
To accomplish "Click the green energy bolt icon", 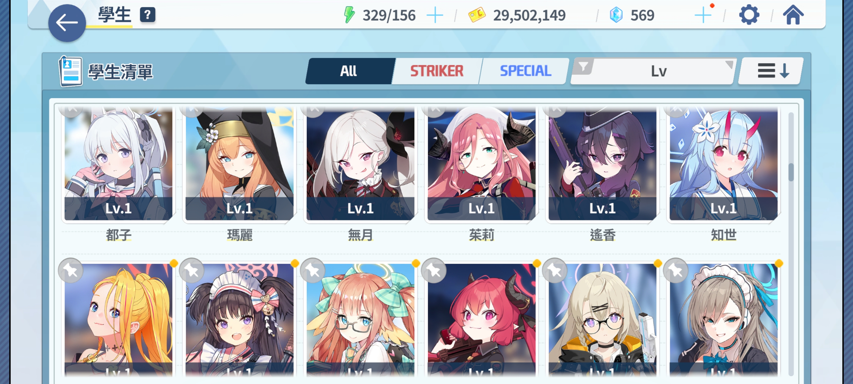I will [x=349, y=15].
